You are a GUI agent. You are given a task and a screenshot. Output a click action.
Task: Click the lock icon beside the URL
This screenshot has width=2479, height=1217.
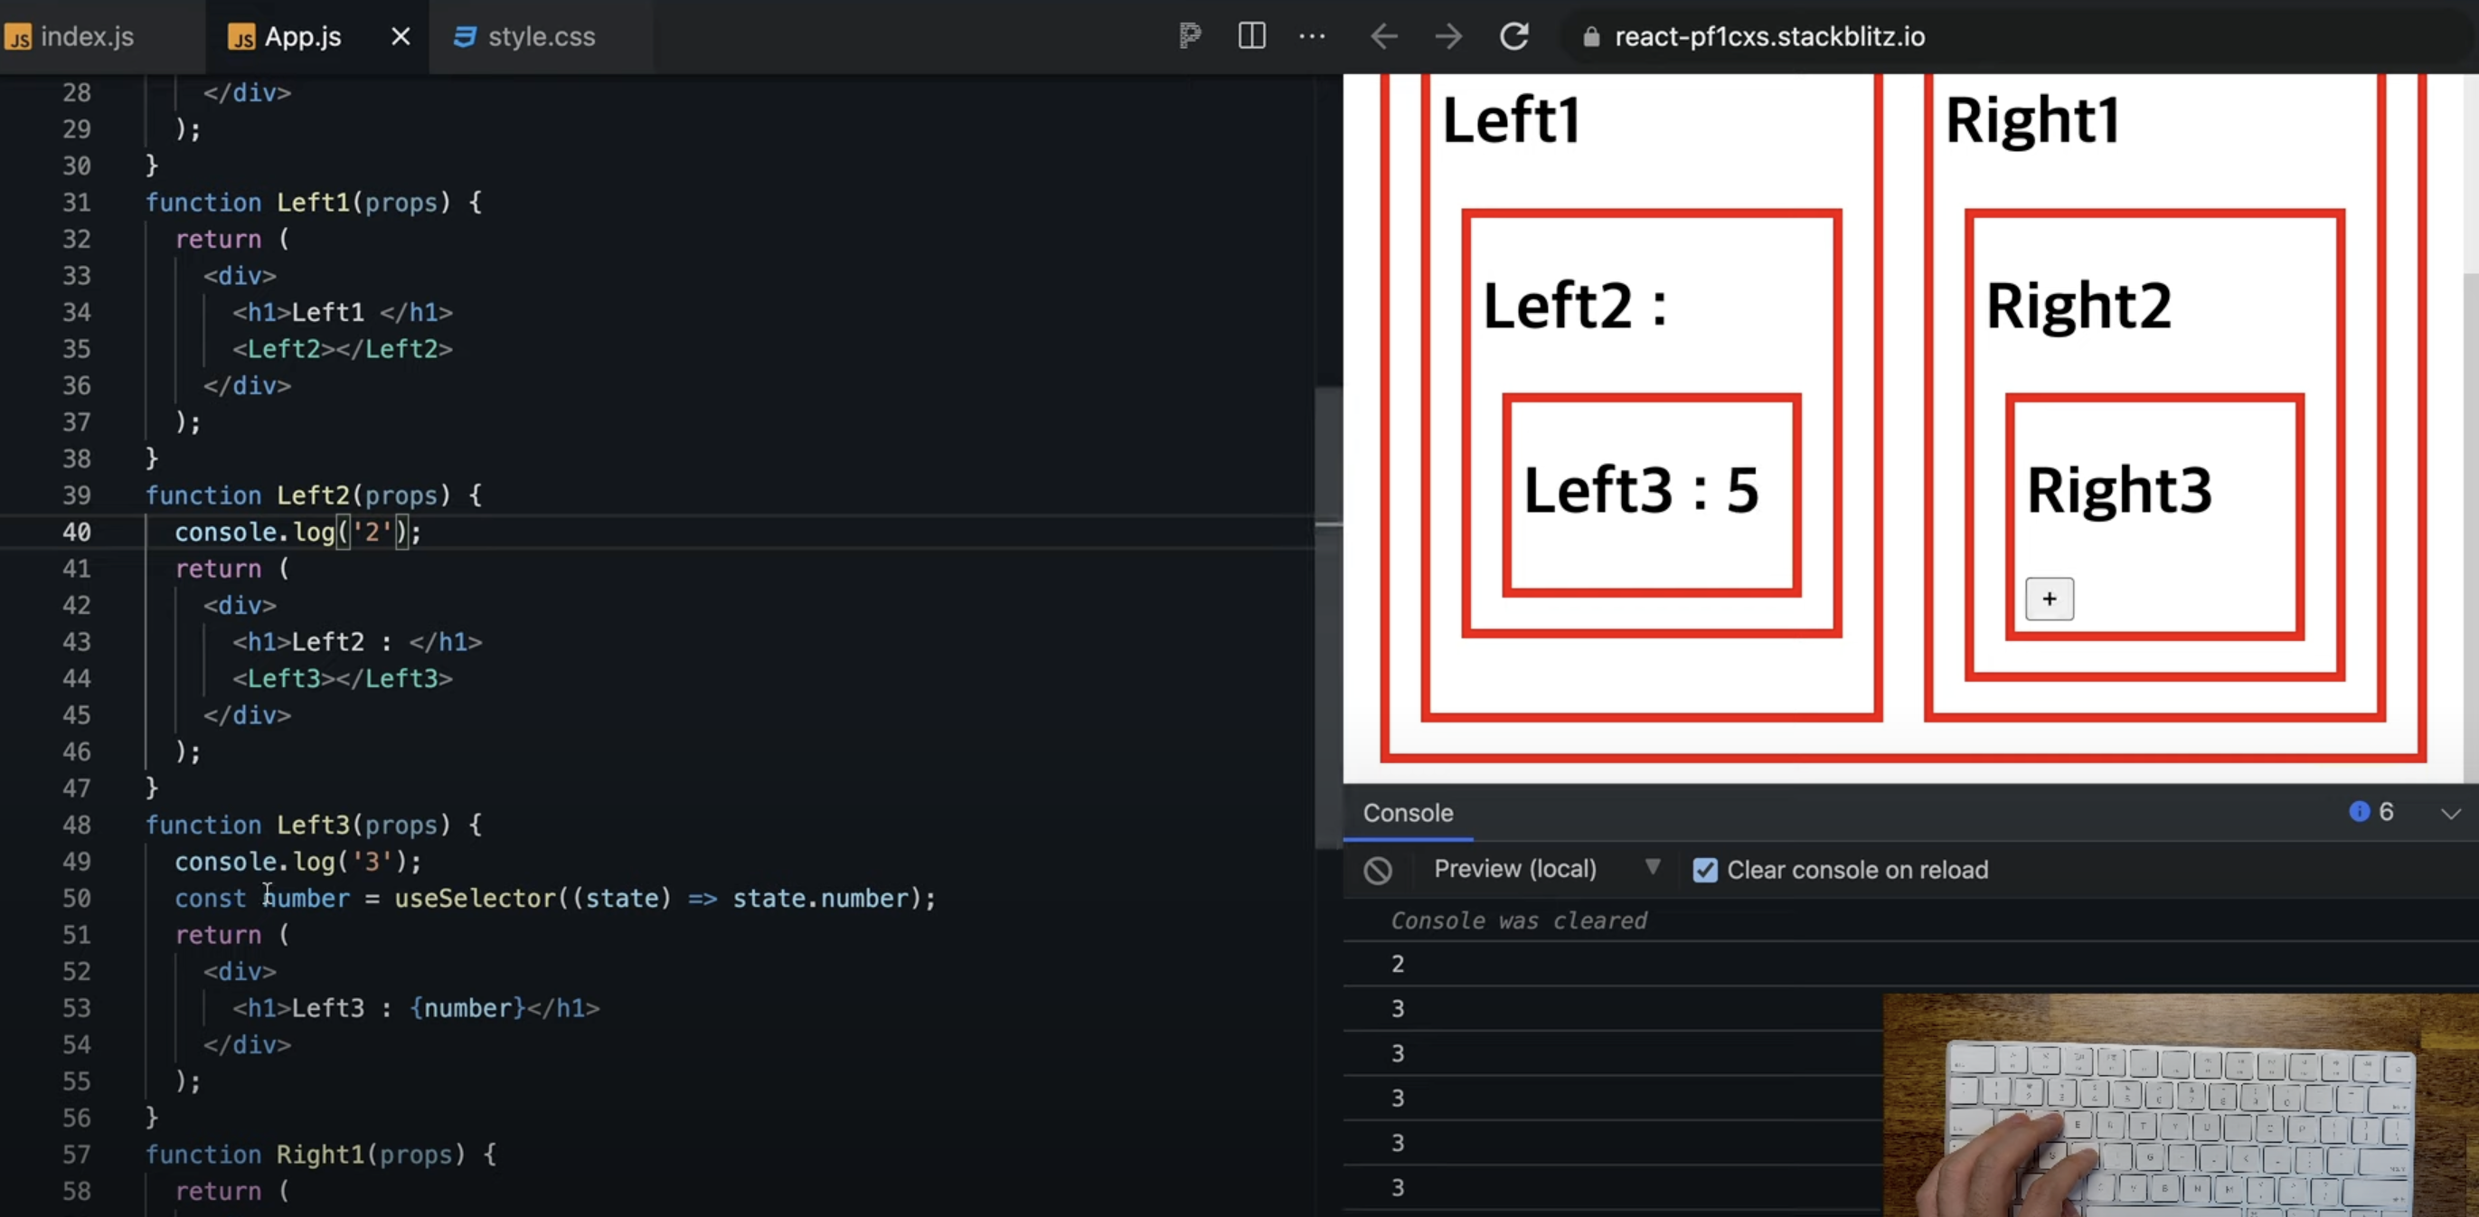coord(1591,36)
